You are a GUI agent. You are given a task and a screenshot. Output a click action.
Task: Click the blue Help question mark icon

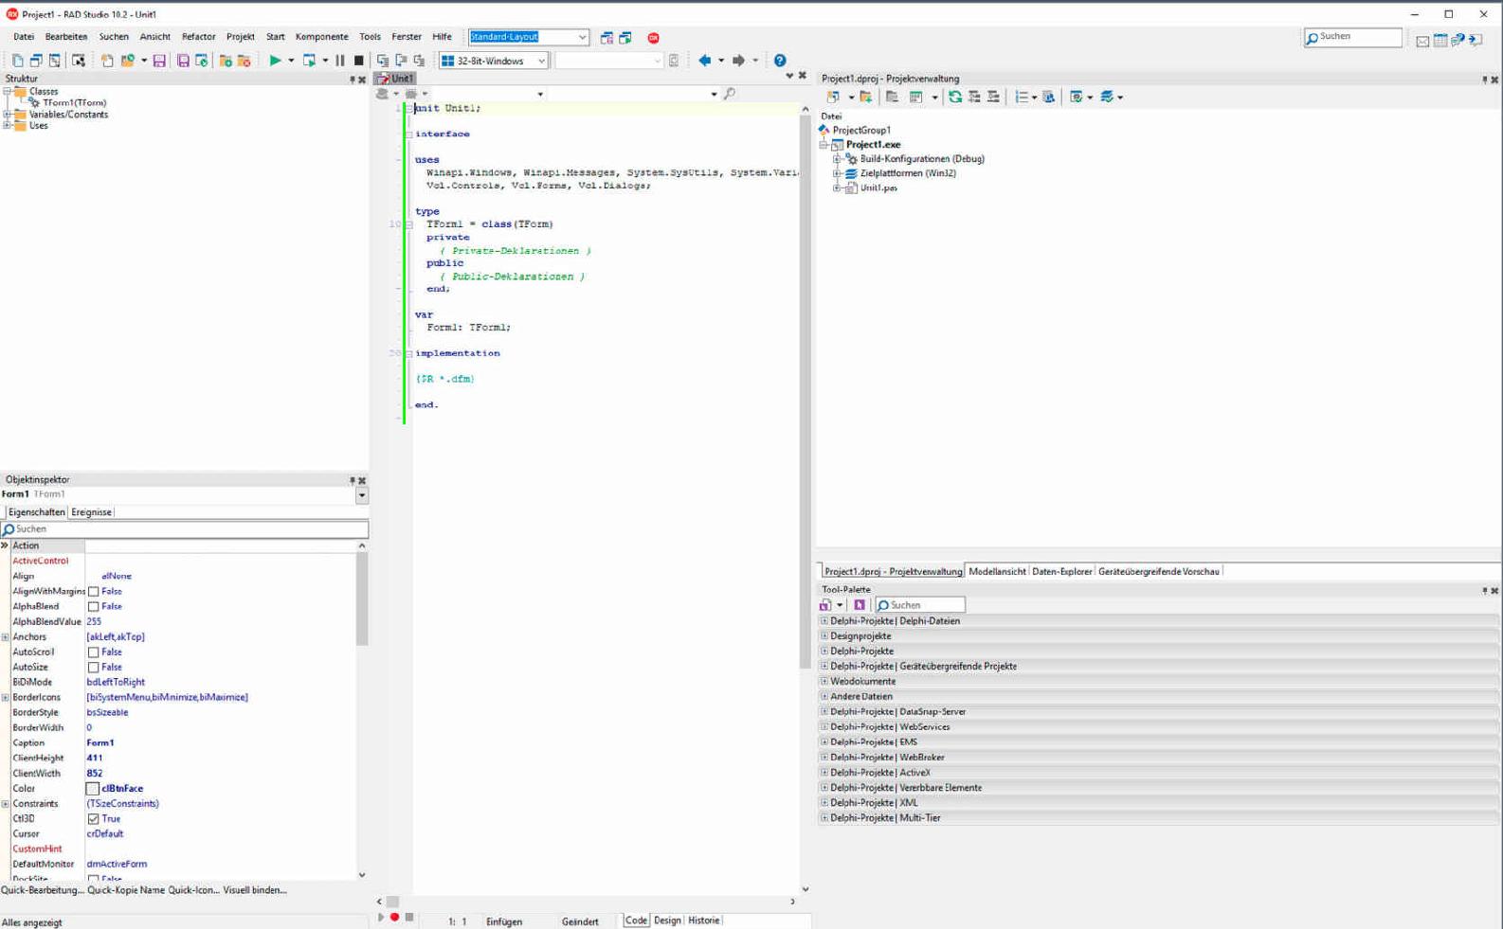780,61
